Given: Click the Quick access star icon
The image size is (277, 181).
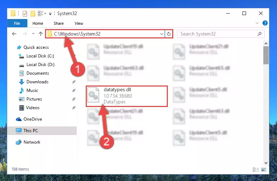Looking at the screenshot, I should coord(19,47).
